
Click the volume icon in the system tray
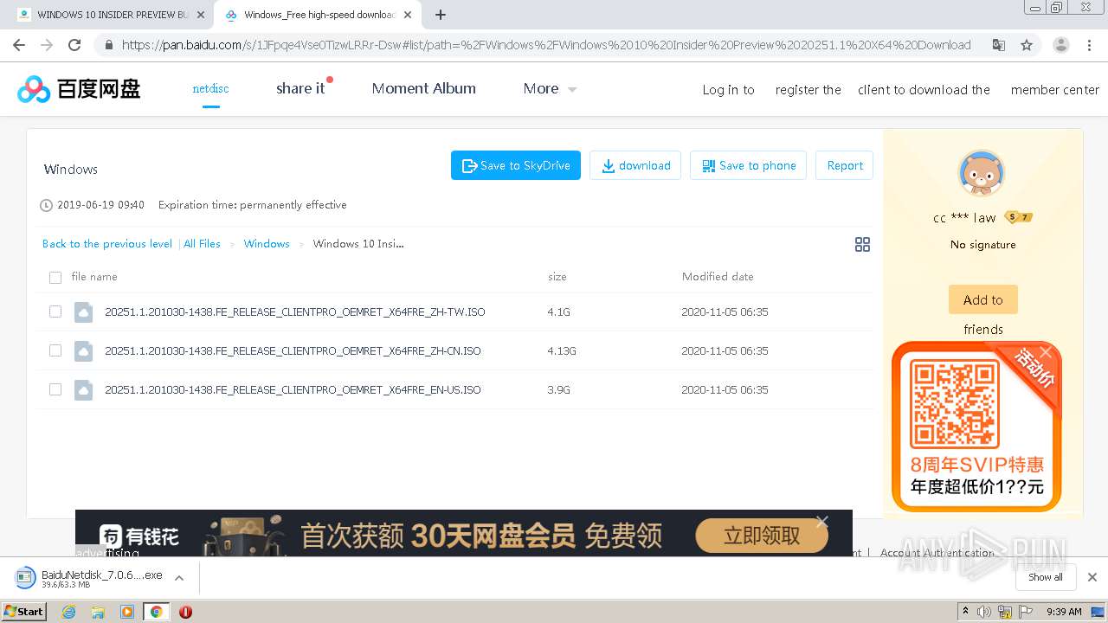[984, 612]
